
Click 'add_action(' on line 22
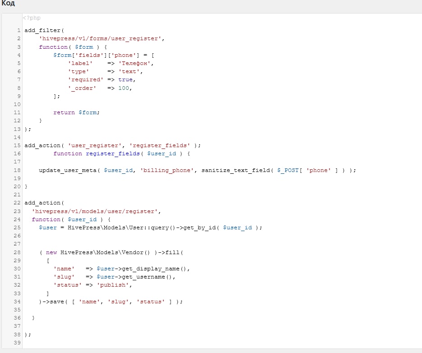[44, 203]
